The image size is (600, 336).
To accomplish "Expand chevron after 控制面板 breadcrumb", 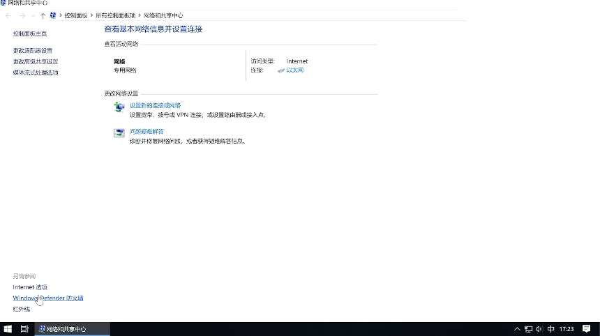I will [92, 15].
